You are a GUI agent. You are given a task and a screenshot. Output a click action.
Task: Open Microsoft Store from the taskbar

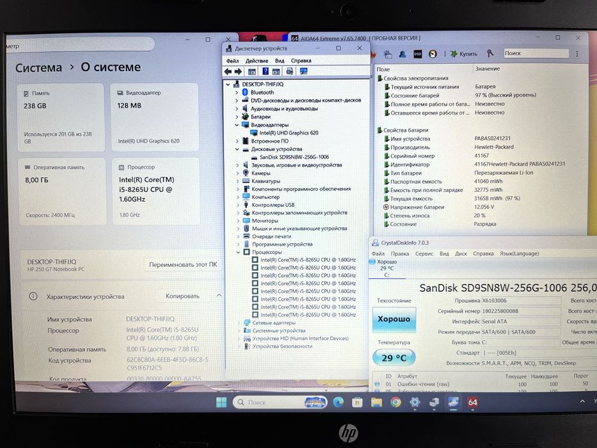(357, 402)
